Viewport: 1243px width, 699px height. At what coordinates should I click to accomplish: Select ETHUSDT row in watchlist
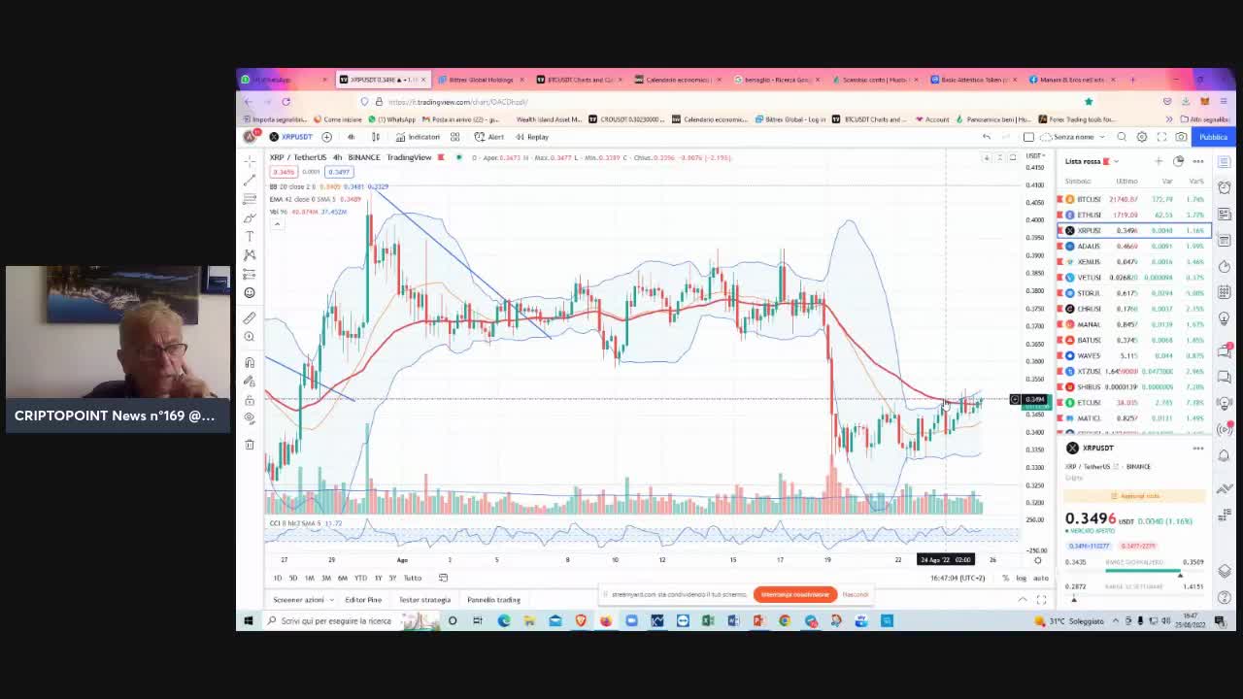1133,215
